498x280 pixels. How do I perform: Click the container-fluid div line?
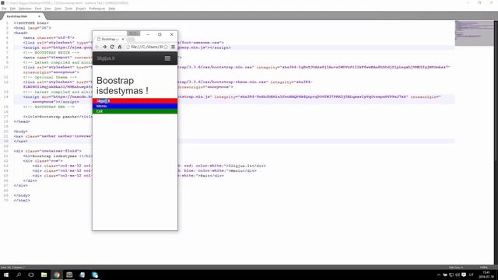(47, 151)
